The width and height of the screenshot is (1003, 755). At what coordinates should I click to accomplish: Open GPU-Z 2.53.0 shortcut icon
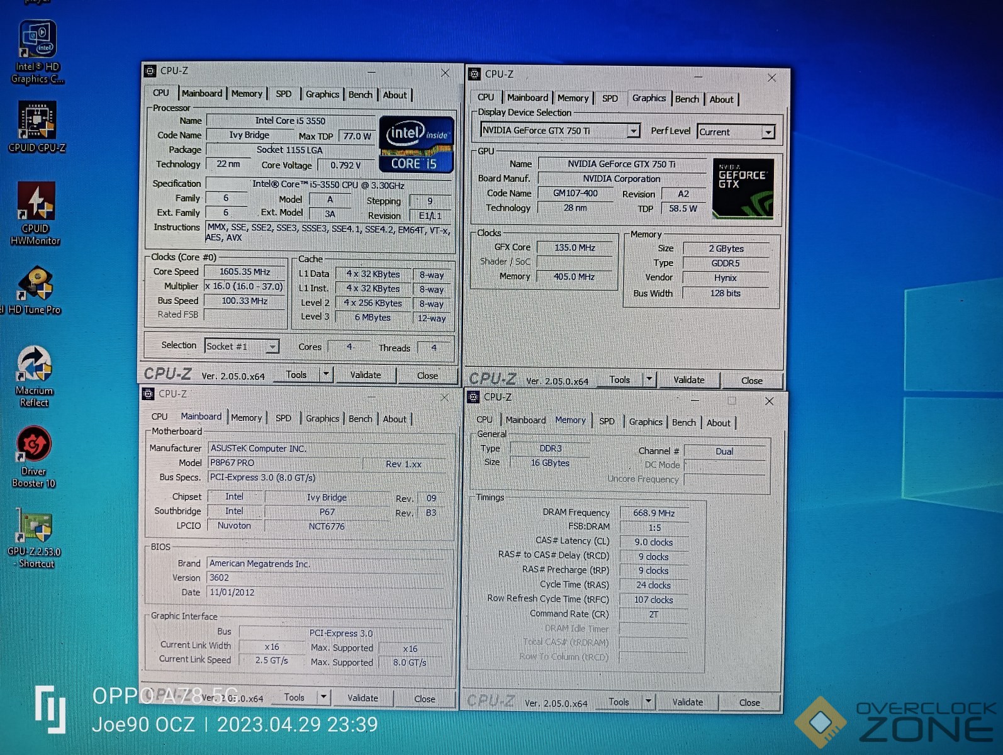35,538
